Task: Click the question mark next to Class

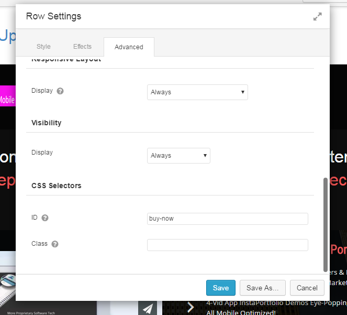Action: 55,244
